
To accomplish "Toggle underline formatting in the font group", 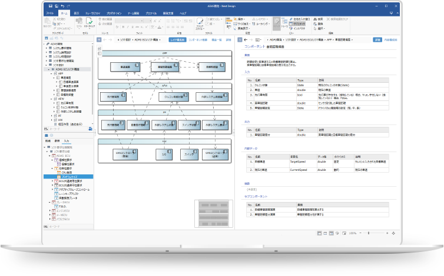I will [133, 27].
